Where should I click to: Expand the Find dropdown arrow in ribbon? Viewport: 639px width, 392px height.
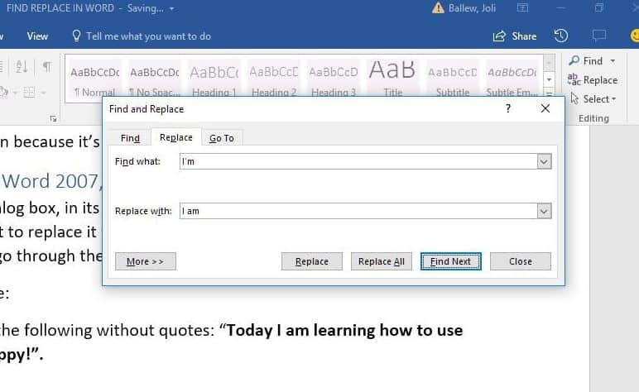click(x=613, y=61)
